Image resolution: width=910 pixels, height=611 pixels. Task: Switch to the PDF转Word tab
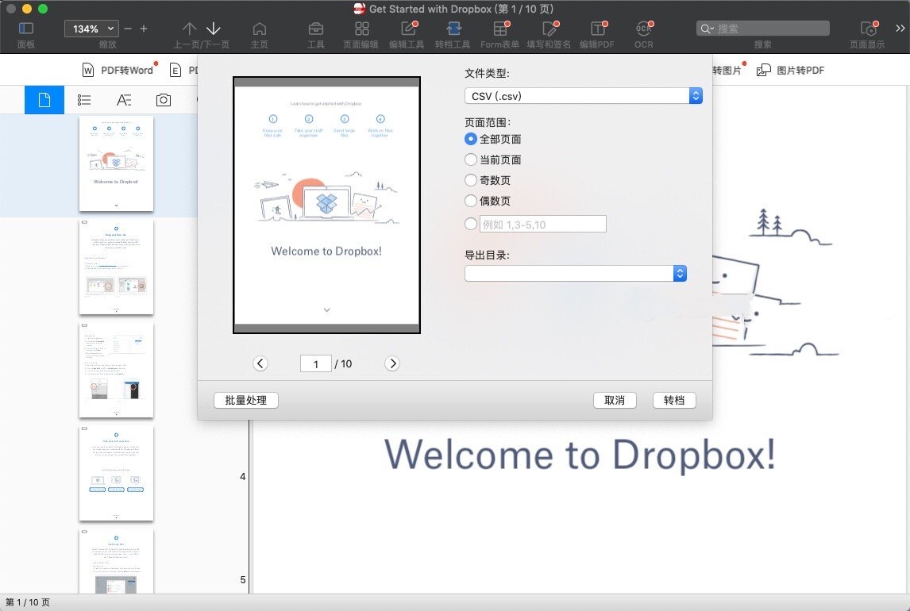click(121, 70)
